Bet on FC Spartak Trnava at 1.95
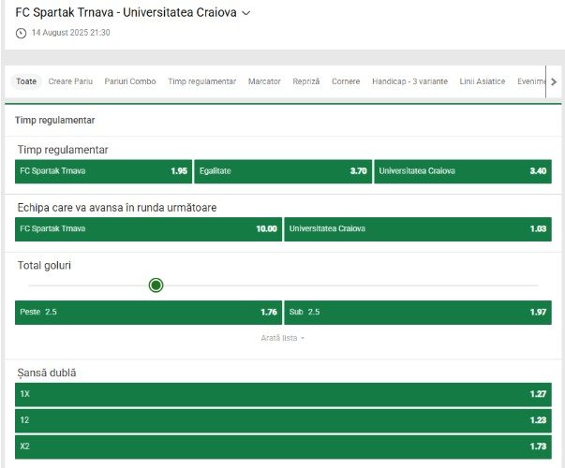This screenshot has width=565, height=468. click(103, 171)
